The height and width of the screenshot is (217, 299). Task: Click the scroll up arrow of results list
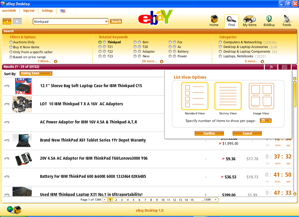coord(295,79)
